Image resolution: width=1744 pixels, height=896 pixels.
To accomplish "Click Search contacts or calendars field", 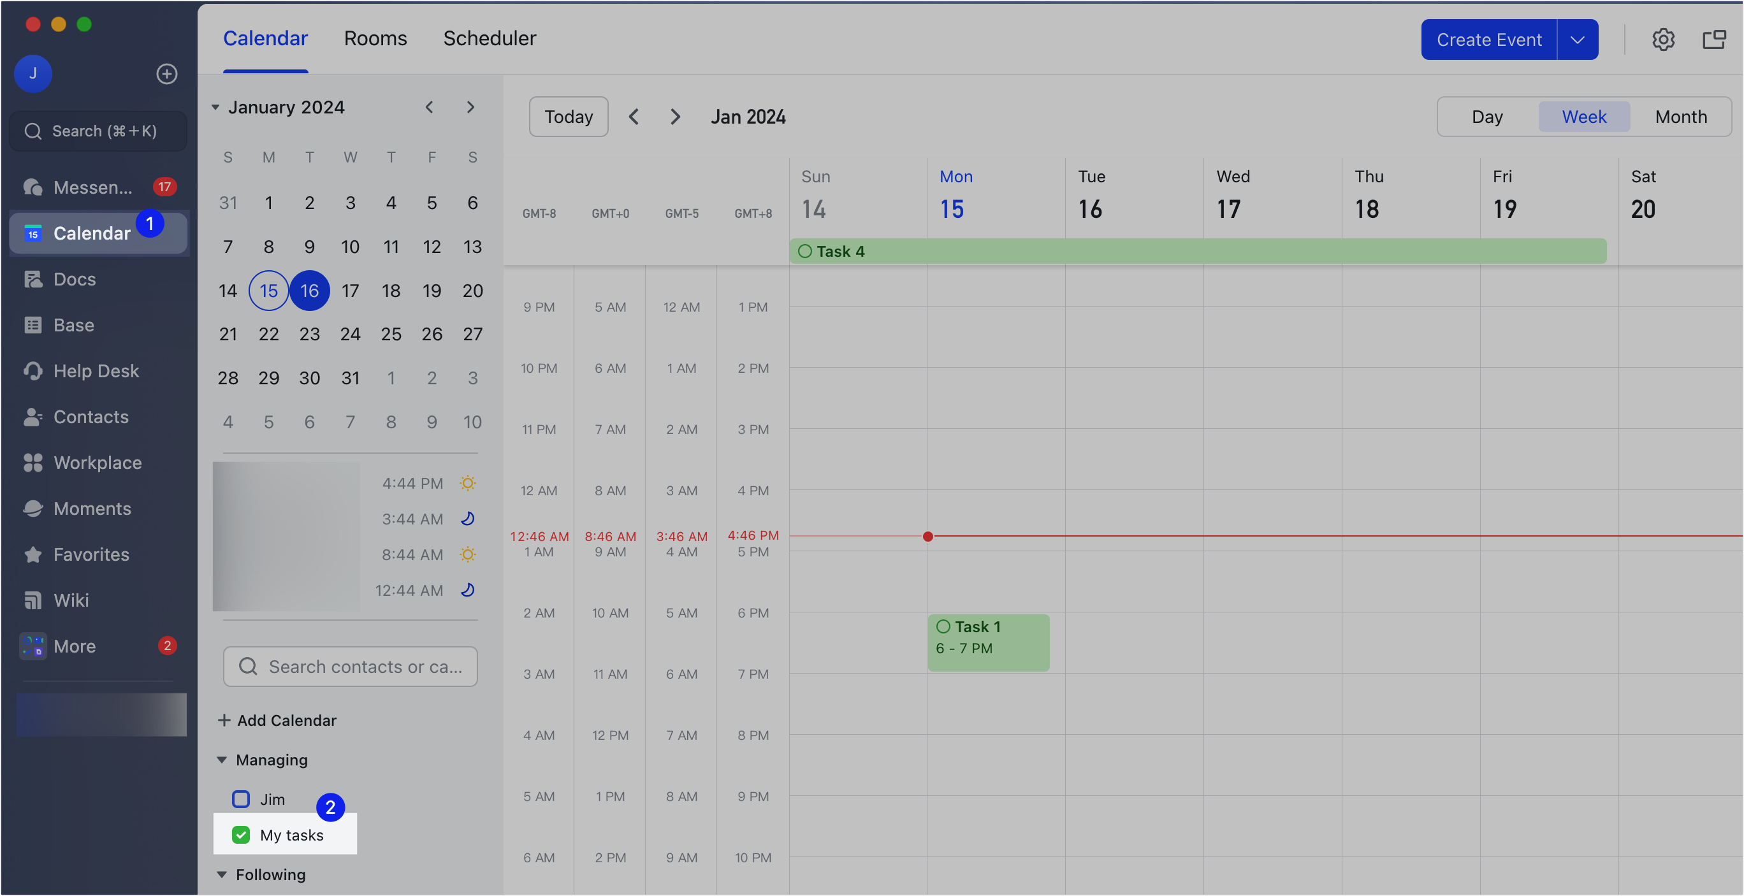I will (x=351, y=667).
